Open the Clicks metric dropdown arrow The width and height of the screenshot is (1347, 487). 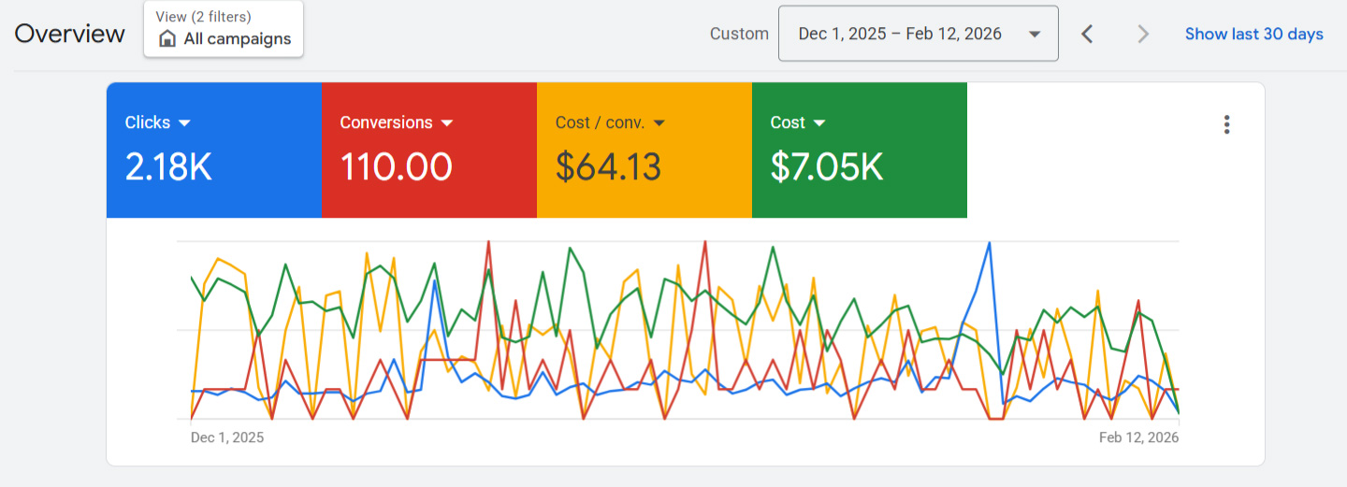[184, 123]
